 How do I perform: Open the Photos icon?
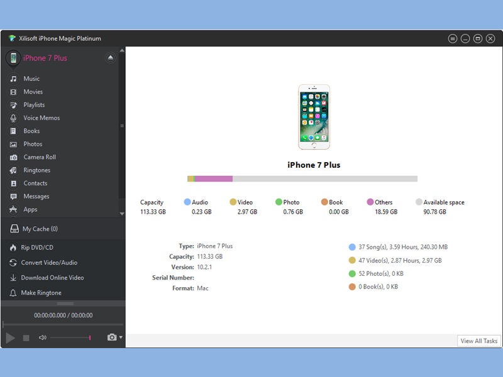pos(13,145)
